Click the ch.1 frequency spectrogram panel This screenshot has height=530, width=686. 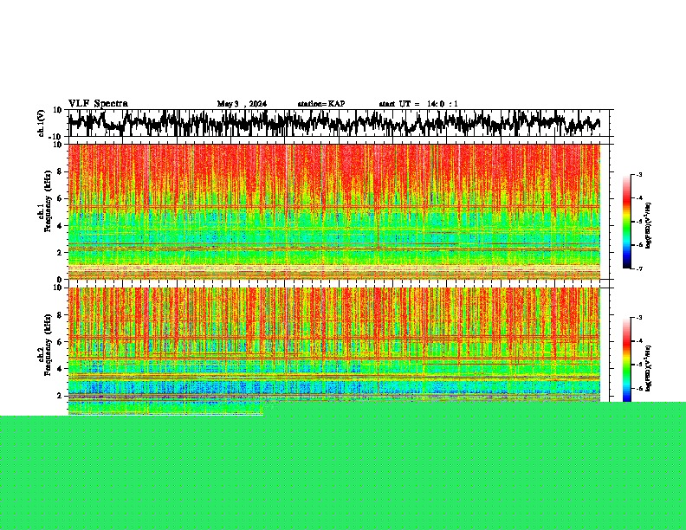[x=334, y=211]
